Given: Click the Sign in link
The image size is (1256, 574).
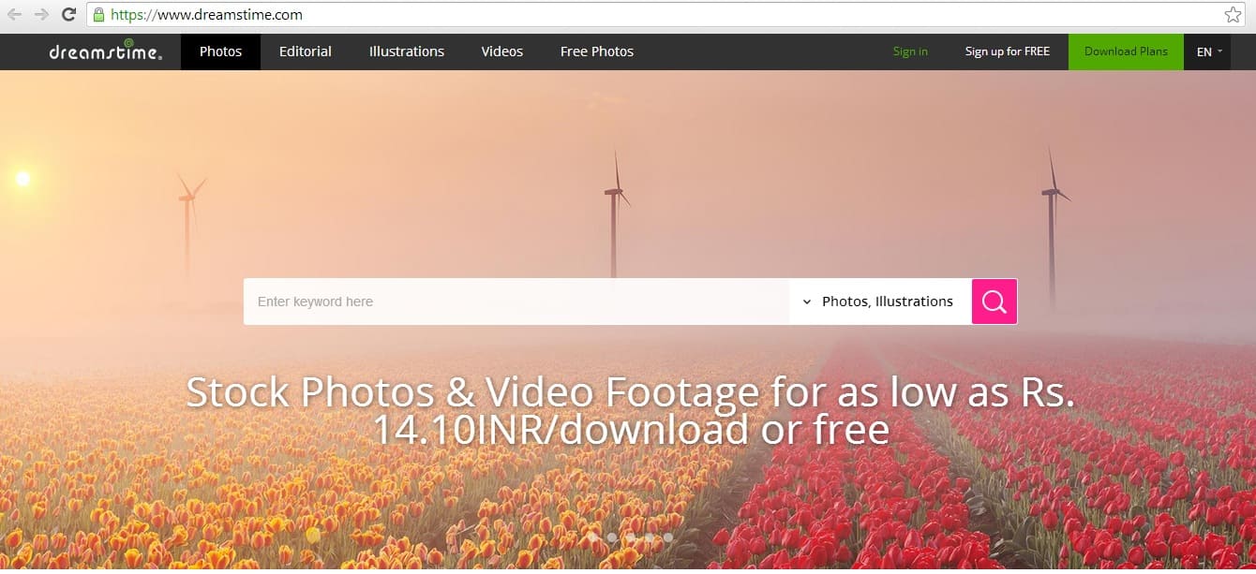Looking at the screenshot, I should click(x=910, y=52).
